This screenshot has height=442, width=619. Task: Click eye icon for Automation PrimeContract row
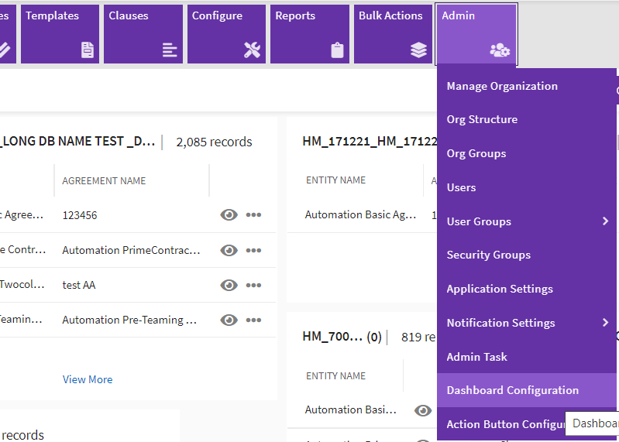tap(229, 250)
